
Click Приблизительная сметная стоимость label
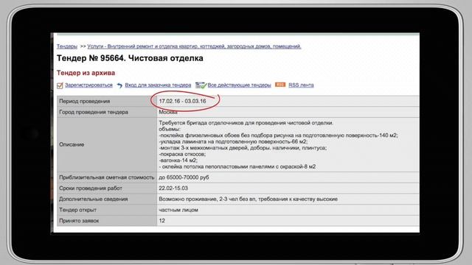pyautogui.click(x=106, y=177)
